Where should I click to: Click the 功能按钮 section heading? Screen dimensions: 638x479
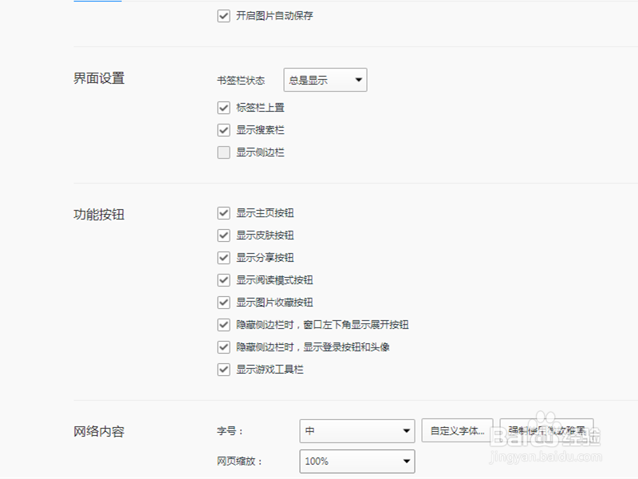(97, 214)
